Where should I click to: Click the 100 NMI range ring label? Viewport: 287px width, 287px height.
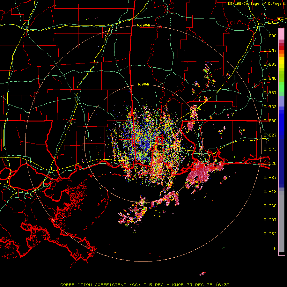click(x=143, y=25)
